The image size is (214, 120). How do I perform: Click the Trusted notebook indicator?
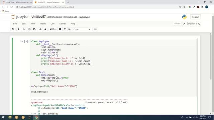177,24
